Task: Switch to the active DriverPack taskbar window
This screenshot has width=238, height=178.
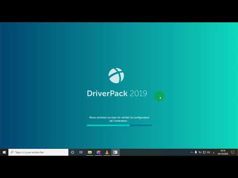Action: [x=116, y=152]
